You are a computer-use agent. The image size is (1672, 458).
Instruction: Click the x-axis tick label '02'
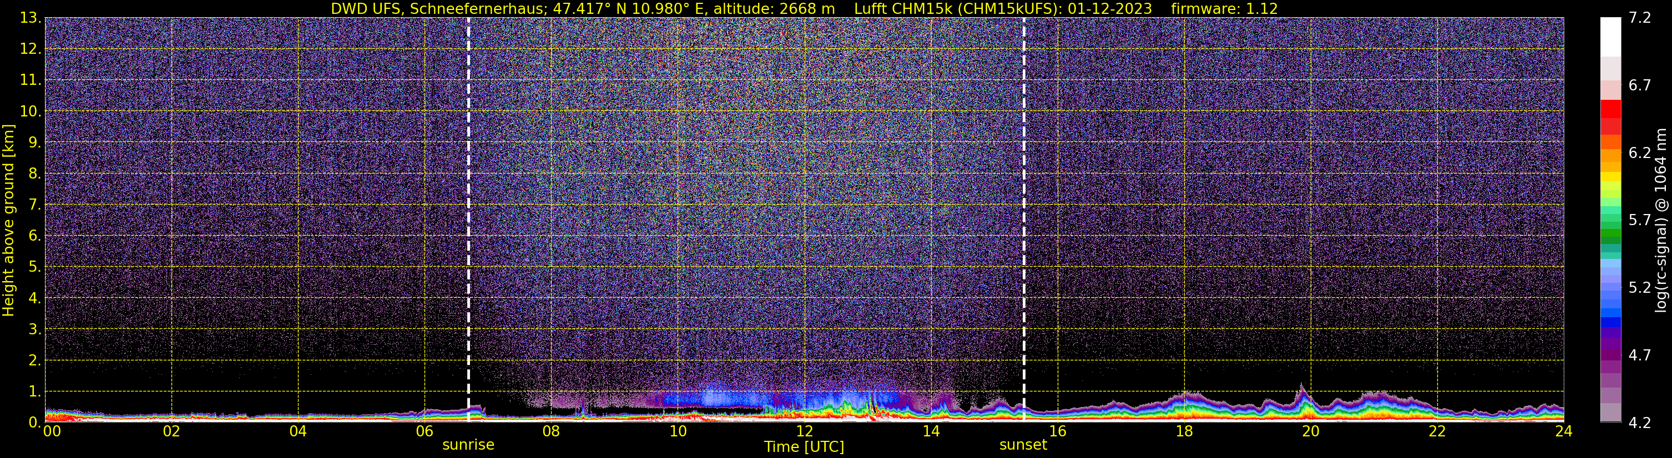pyautogui.click(x=171, y=431)
